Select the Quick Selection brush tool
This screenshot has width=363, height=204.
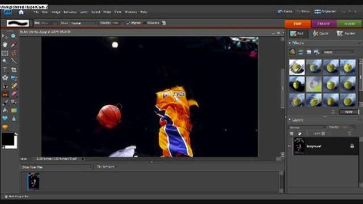pos(14,61)
